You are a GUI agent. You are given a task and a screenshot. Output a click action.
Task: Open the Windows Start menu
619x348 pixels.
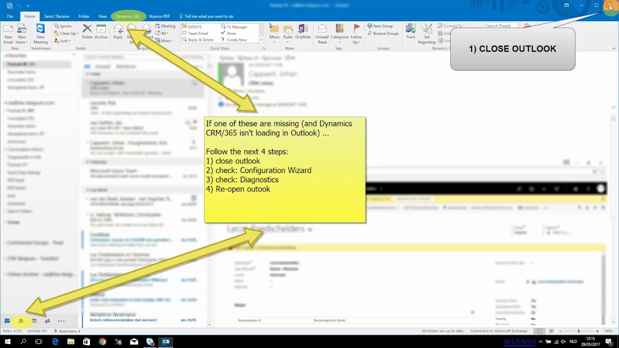click(x=8, y=342)
